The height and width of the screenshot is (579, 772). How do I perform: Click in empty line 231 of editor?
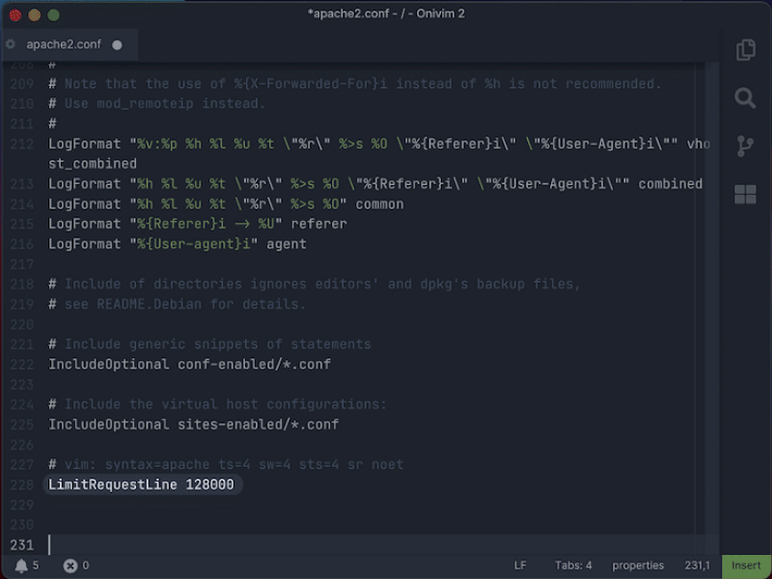(x=289, y=544)
